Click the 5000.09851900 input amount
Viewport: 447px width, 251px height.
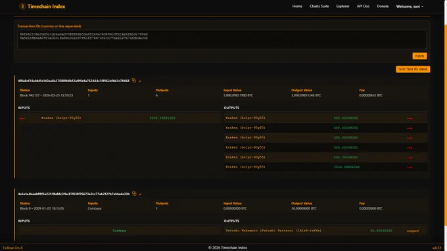pos(162,118)
